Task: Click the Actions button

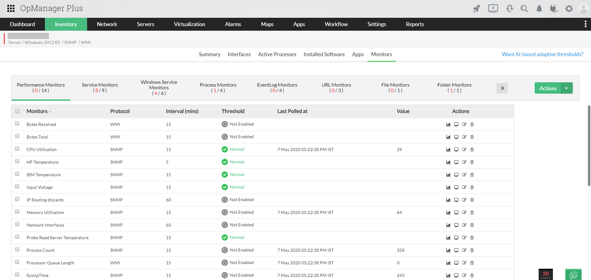Action: (x=548, y=88)
